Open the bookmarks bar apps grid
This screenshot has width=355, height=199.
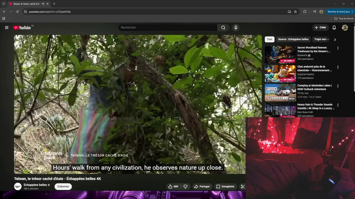click(4, 19)
